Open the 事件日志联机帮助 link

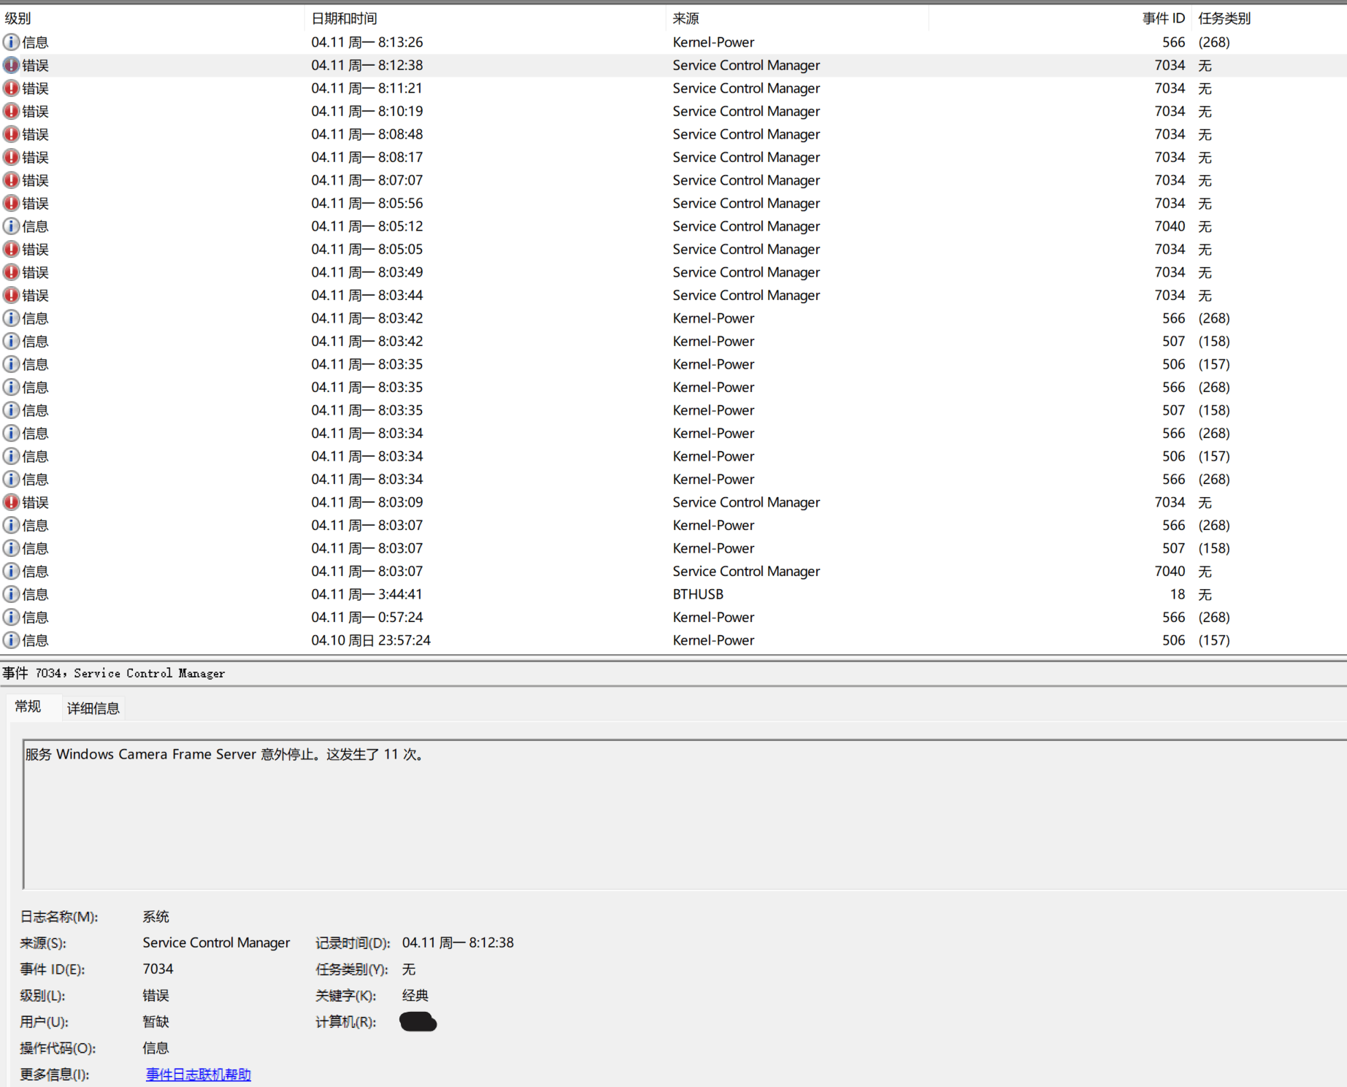197,1074
